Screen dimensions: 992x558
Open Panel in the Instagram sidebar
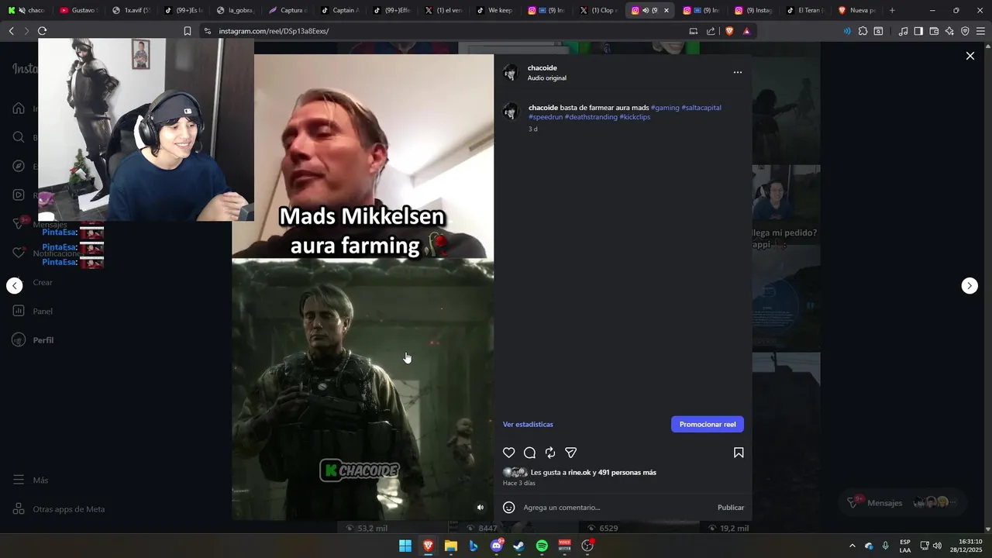click(x=33, y=312)
